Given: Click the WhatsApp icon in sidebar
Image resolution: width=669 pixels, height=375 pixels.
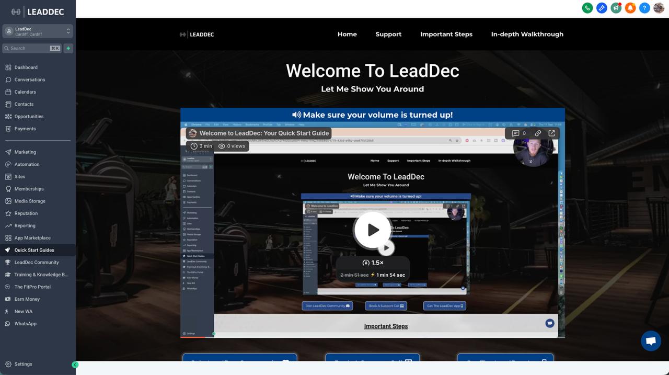Looking at the screenshot, I should (x=8, y=324).
